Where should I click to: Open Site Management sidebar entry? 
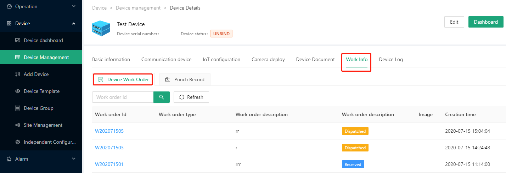pos(41,125)
